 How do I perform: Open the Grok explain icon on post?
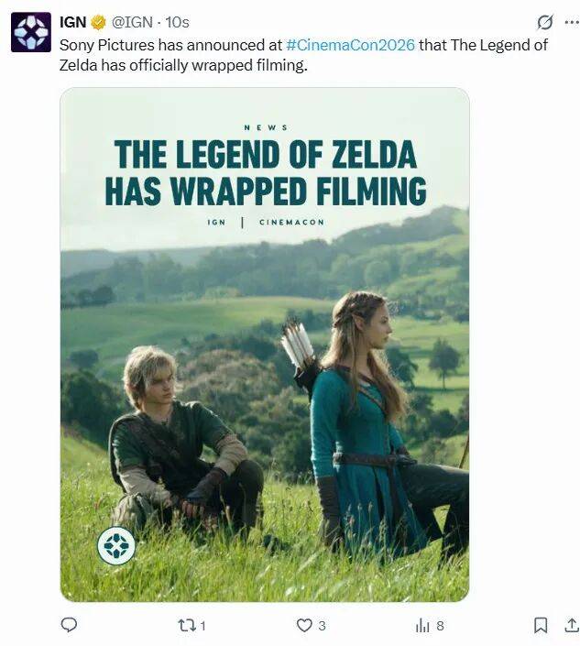pos(544,22)
